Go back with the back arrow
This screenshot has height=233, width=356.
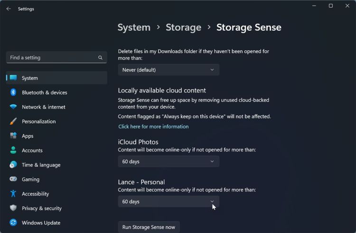point(9,9)
